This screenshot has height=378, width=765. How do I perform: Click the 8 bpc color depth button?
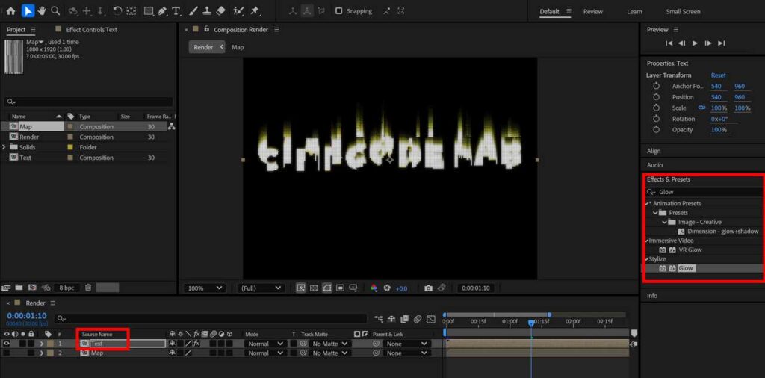coord(66,288)
